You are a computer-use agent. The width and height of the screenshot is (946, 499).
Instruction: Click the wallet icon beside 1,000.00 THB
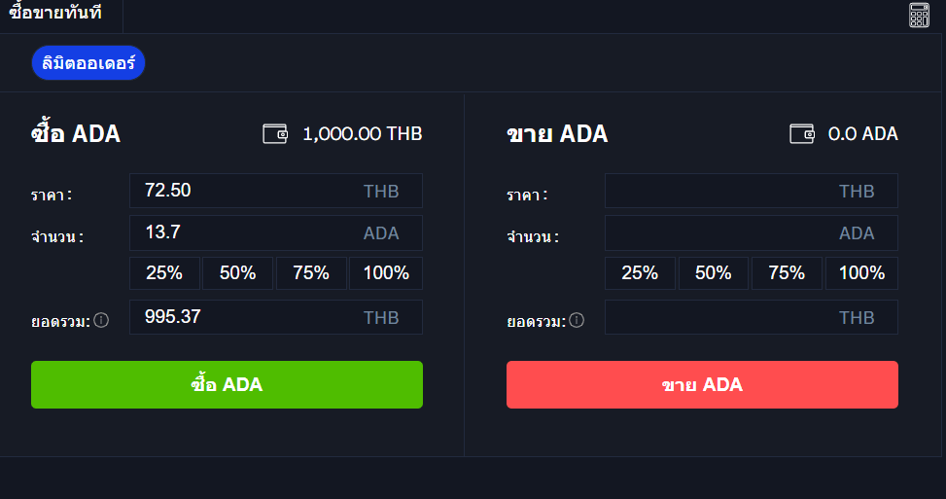pyautogui.click(x=275, y=133)
